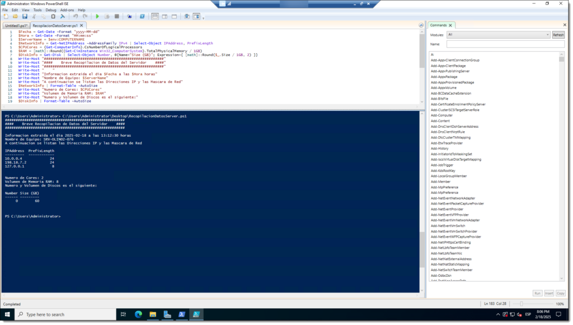Click the script pane vertical scrollbar

pyautogui.click(x=422, y=66)
